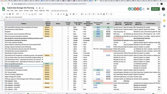
Task: Format as currency with dollar icon
Action: tap(24, 14)
